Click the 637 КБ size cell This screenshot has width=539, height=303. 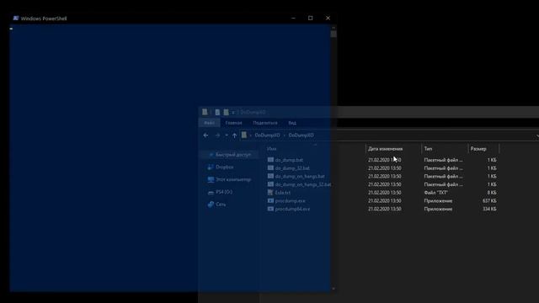point(489,201)
